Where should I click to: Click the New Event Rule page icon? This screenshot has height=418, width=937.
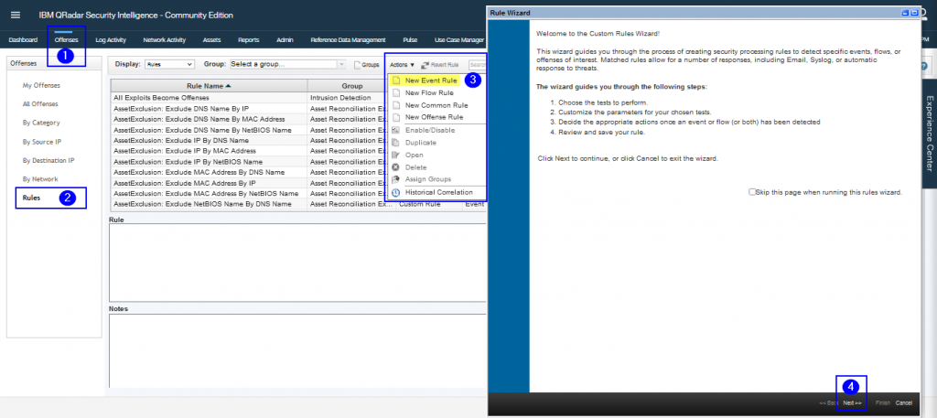pos(395,80)
